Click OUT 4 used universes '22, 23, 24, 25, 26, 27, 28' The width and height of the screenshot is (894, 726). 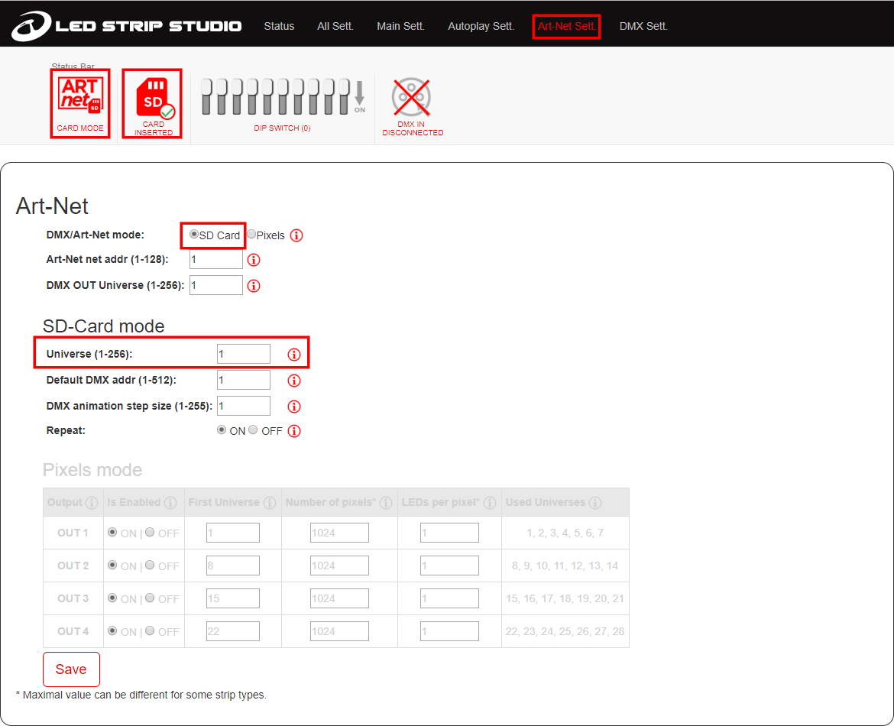click(x=565, y=631)
